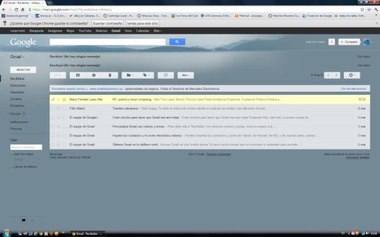
Task: Open the Borradores folder link
Action: tap(17, 106)
